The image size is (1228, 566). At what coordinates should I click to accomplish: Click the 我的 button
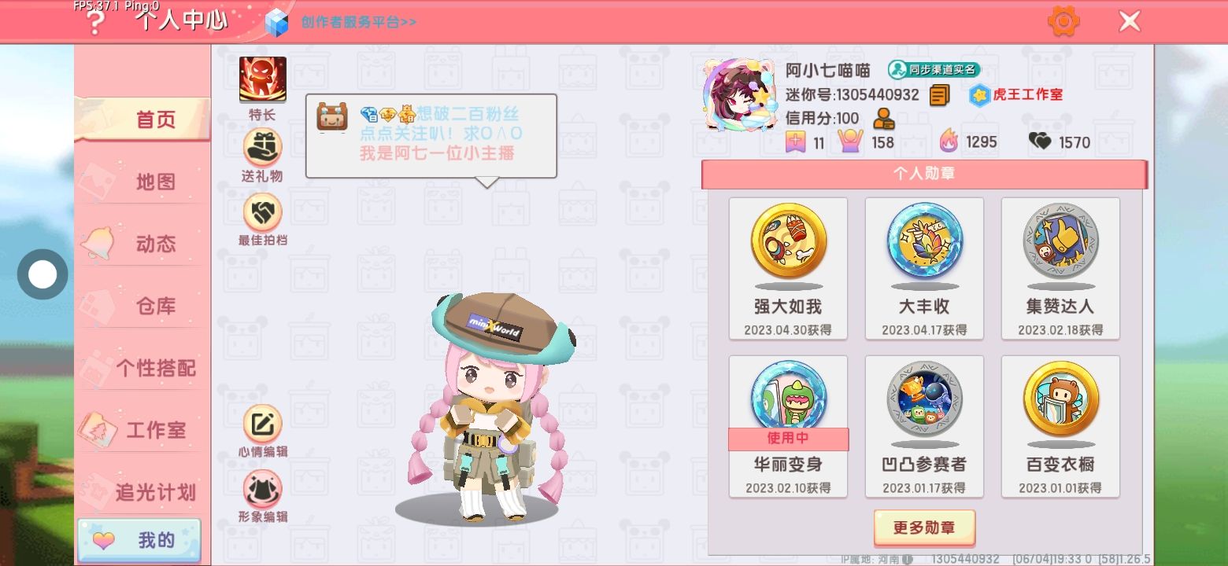point(139,540)
